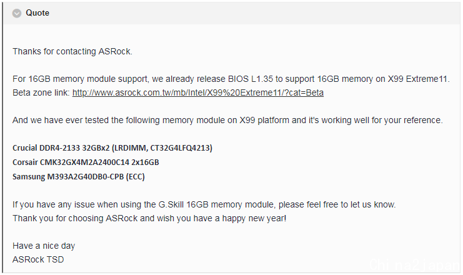Click the empty area of the Quote header bar

[x=250, y=13]
